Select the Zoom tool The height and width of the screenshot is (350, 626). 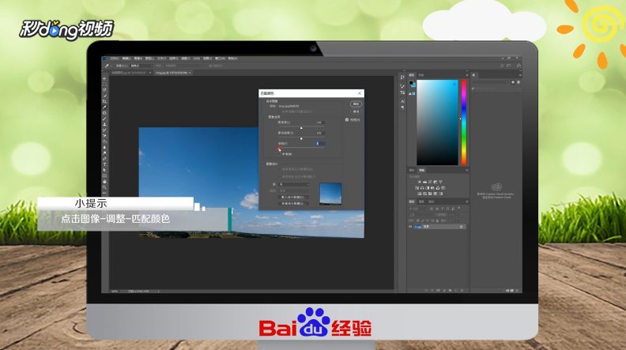click(x=104, y=187)
